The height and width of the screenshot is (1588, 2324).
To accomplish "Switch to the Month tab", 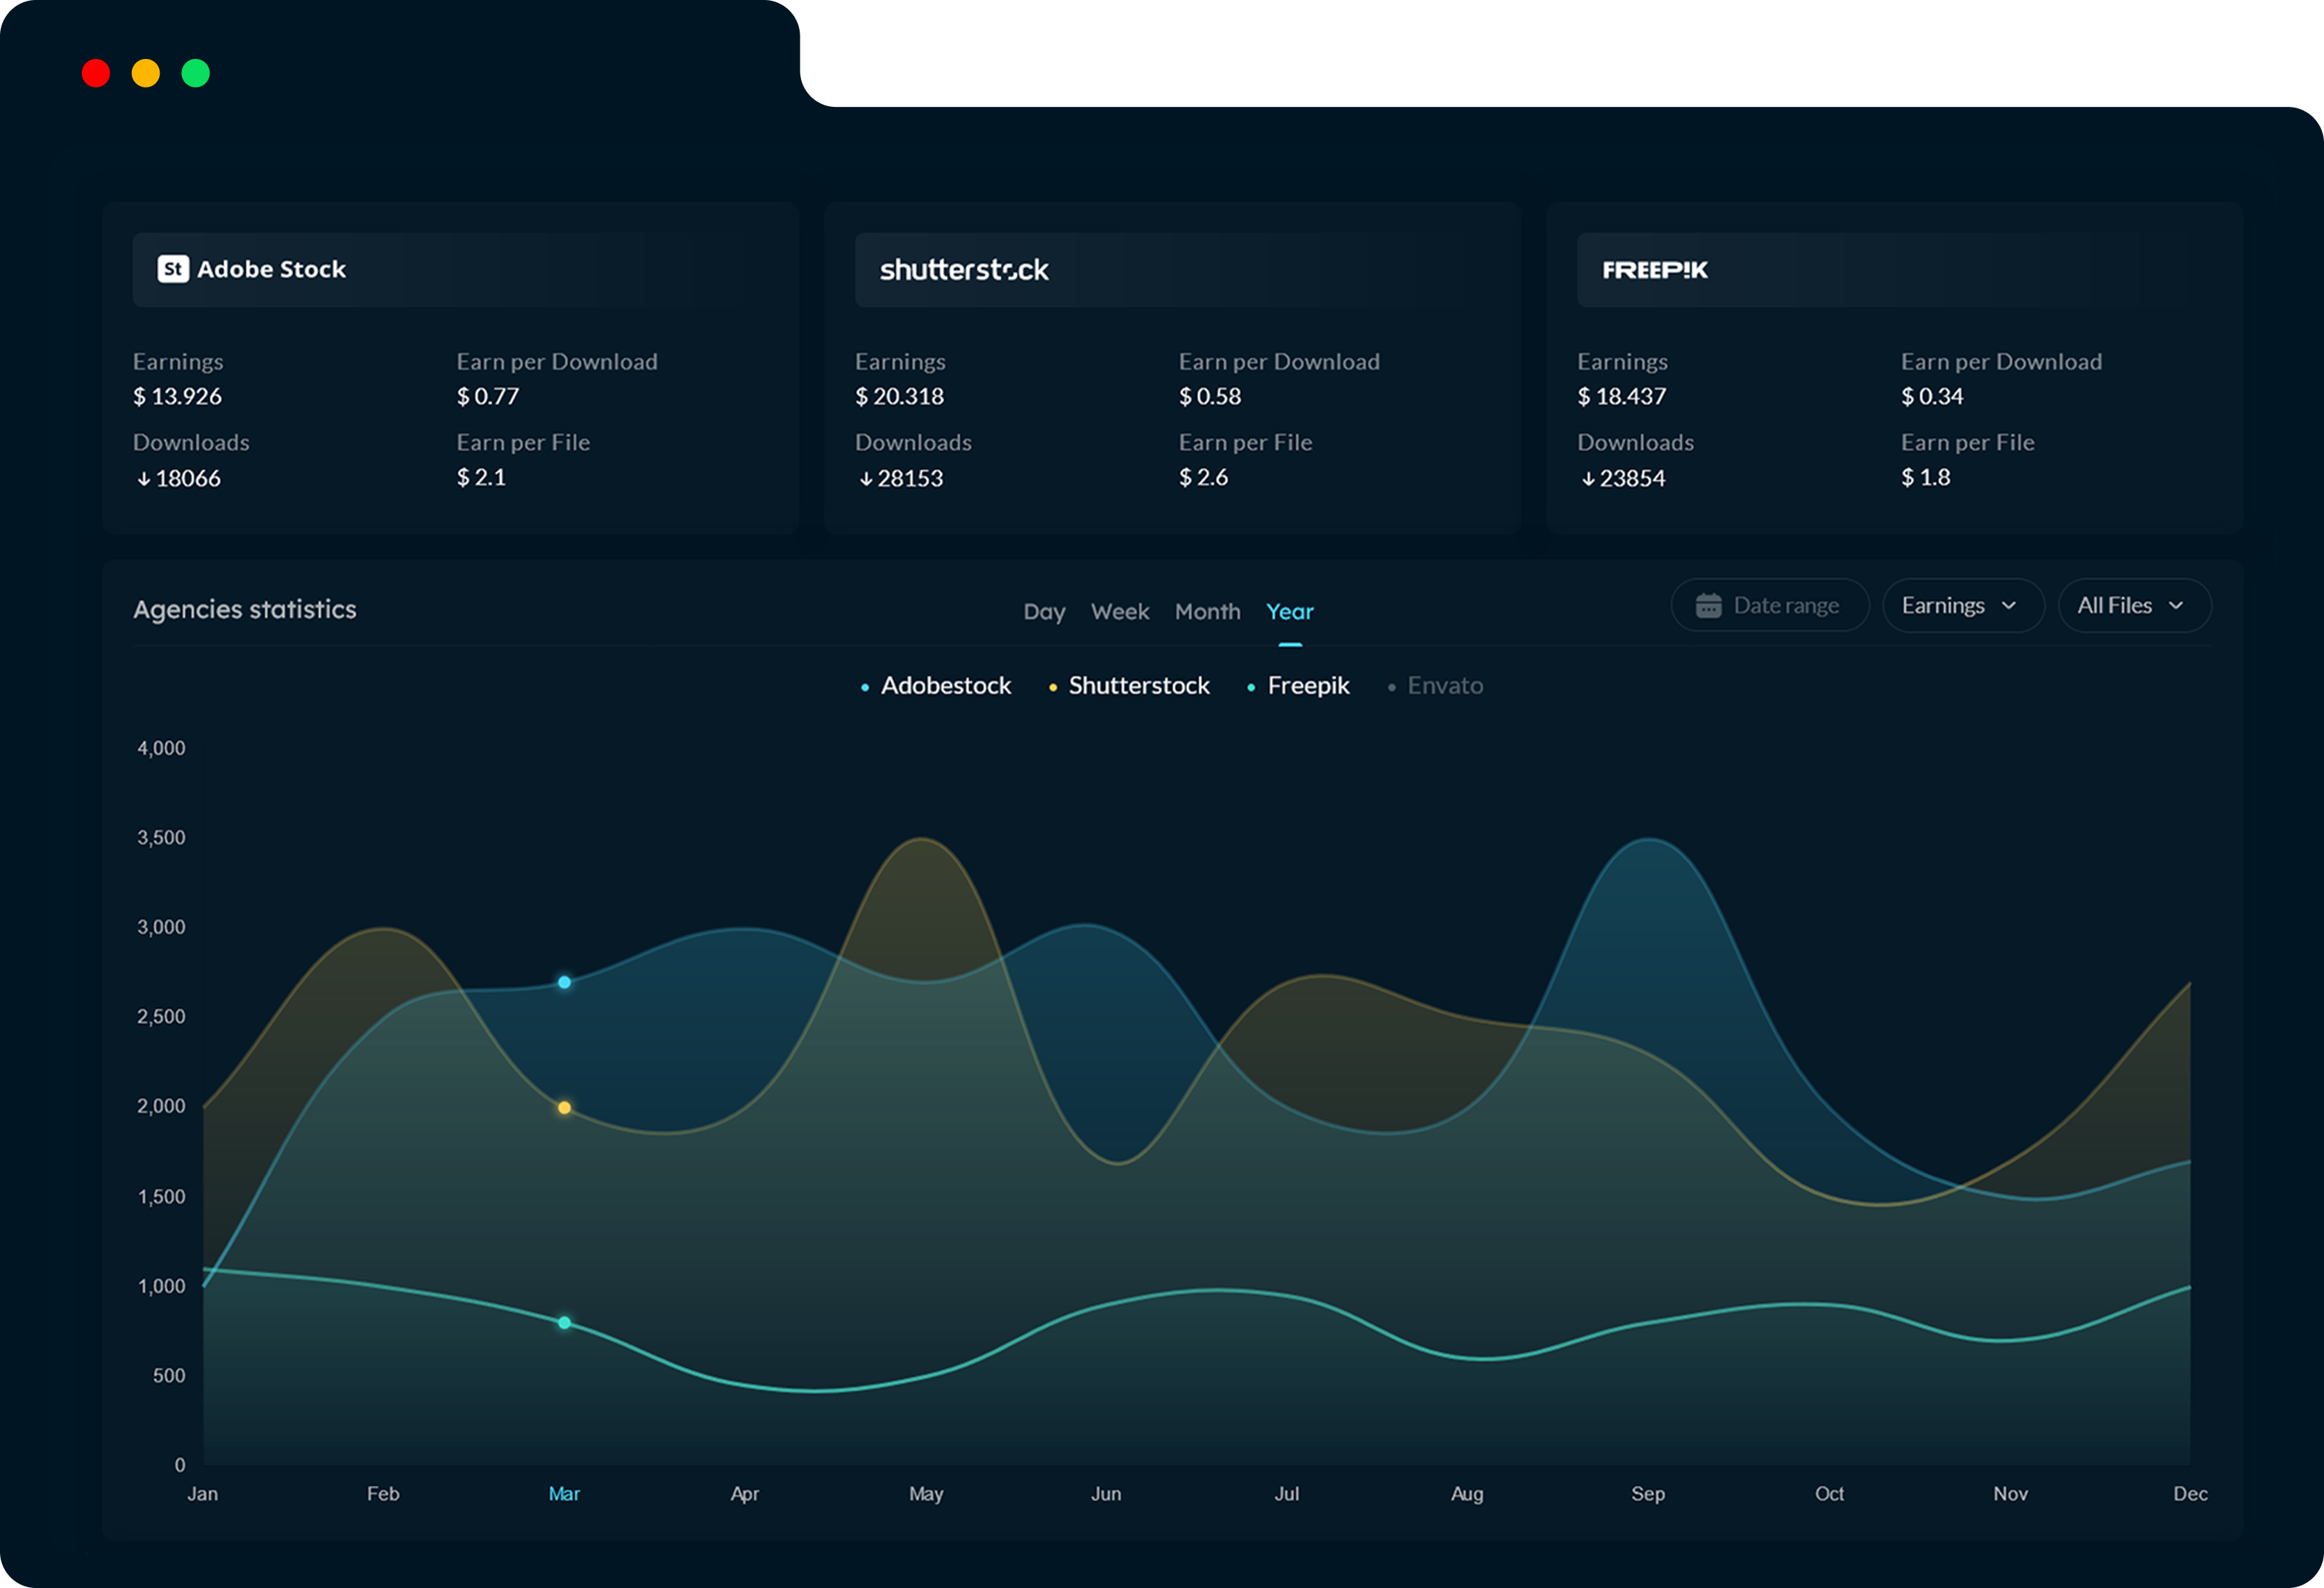I will click(1207, 612).
